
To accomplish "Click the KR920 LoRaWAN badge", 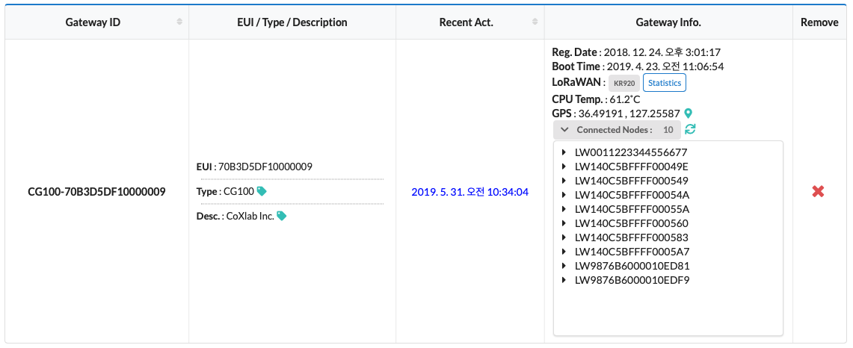I will (x=624, y=83).
